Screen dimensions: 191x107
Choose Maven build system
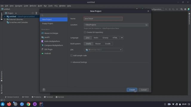click(x=98, y=44)
